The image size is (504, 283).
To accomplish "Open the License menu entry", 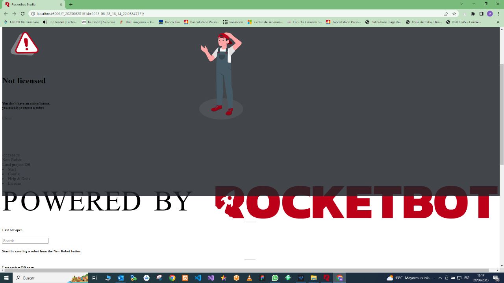I will coord(15,184).
